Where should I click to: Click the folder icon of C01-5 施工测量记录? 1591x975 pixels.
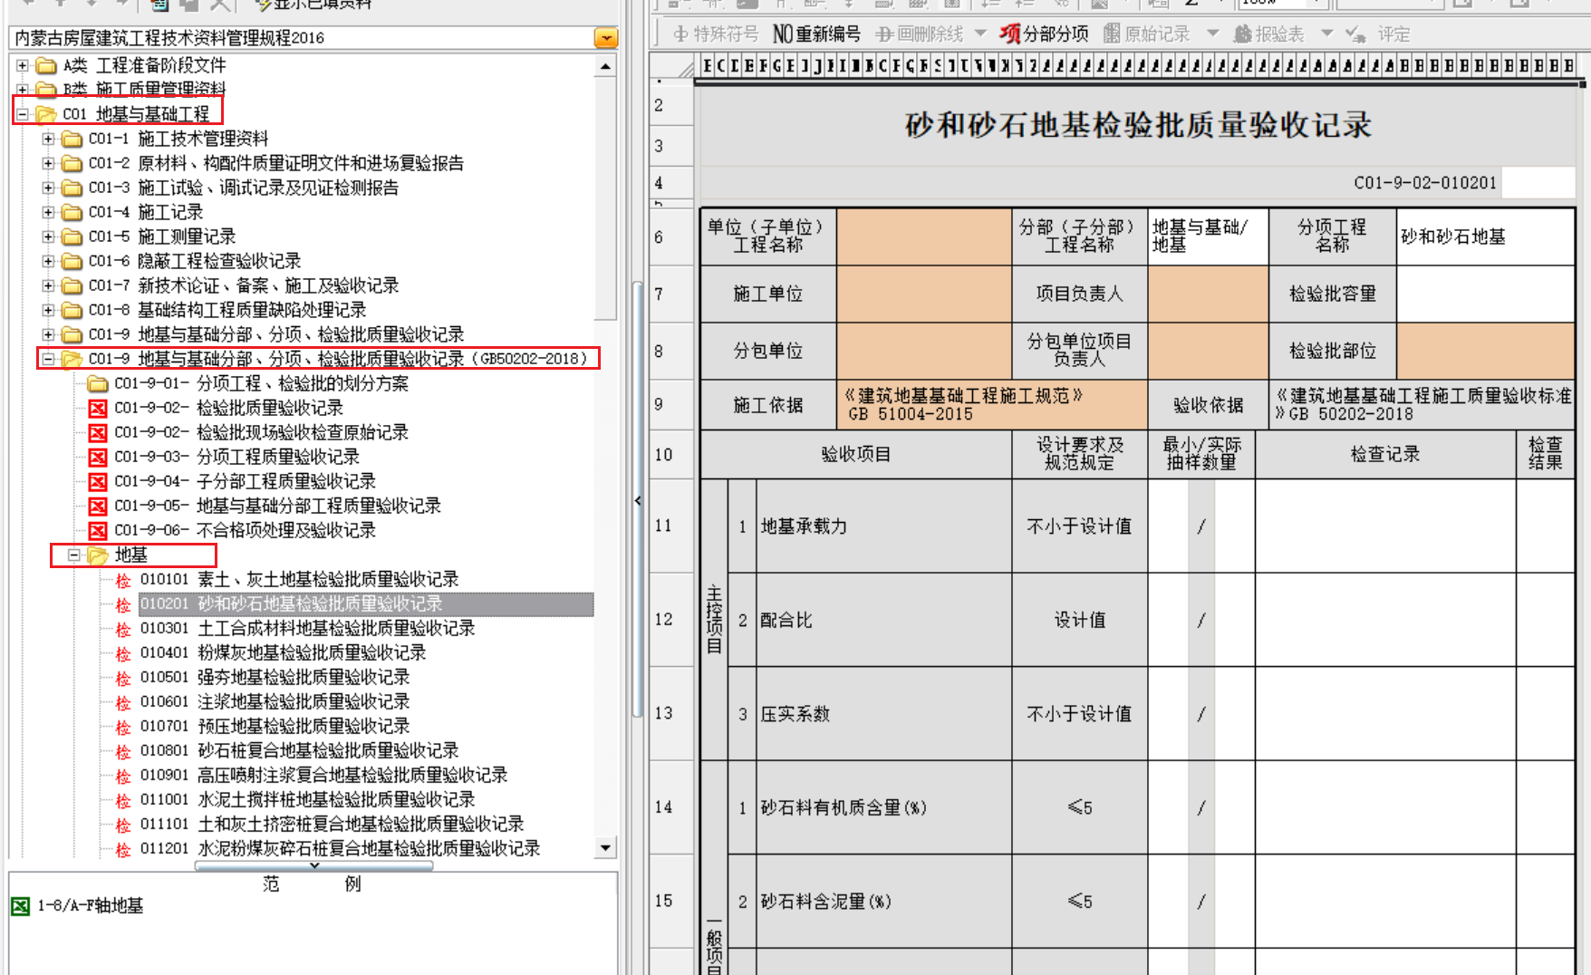coord(72,237)
